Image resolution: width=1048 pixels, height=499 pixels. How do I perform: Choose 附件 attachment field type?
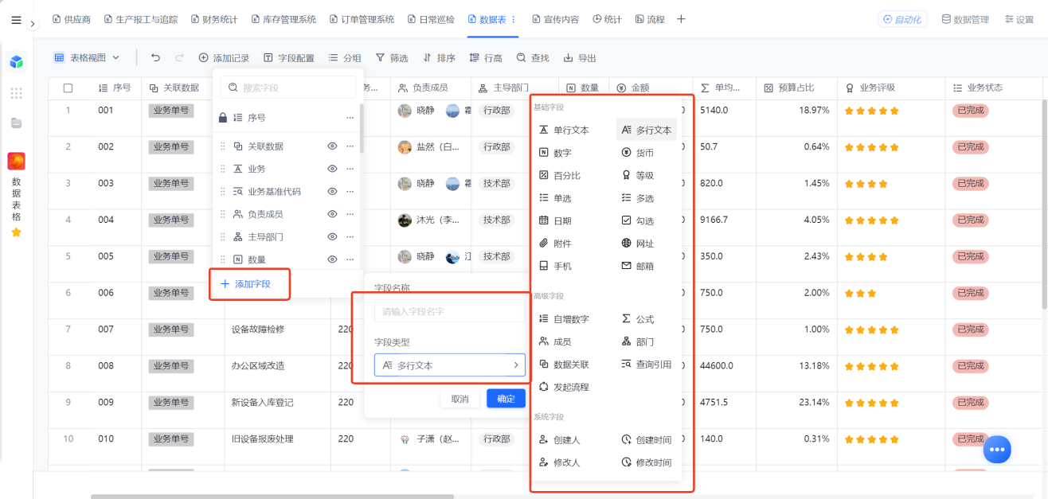click(x=556, y=244)
